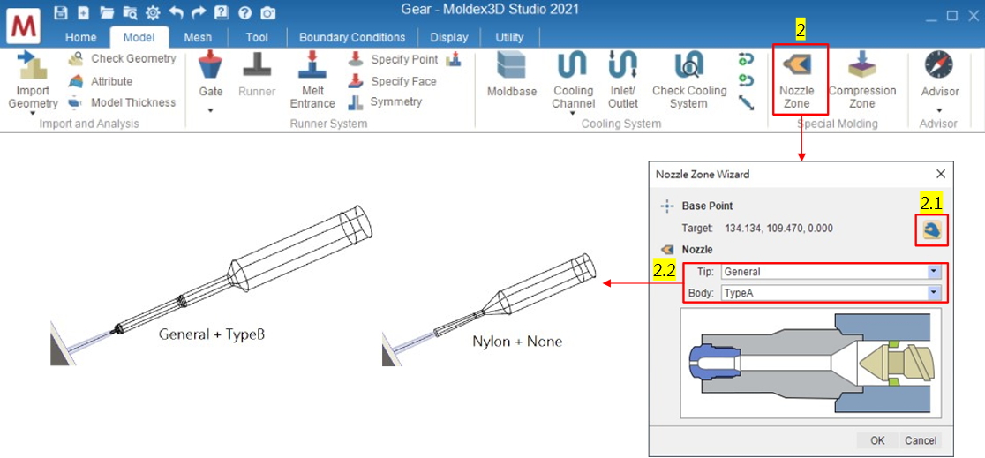This screenshot has height=458, width=985.
Task: Open the help manual book icon
Action: point(222,12)
